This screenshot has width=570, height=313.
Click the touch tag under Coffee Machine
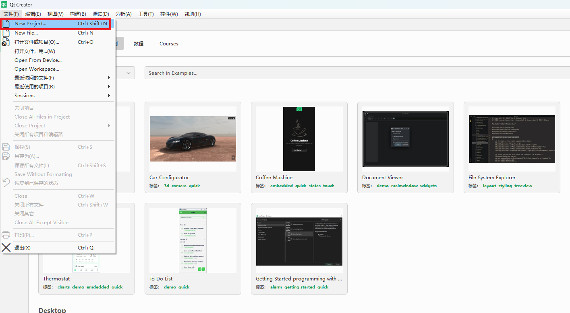point(329,186)
